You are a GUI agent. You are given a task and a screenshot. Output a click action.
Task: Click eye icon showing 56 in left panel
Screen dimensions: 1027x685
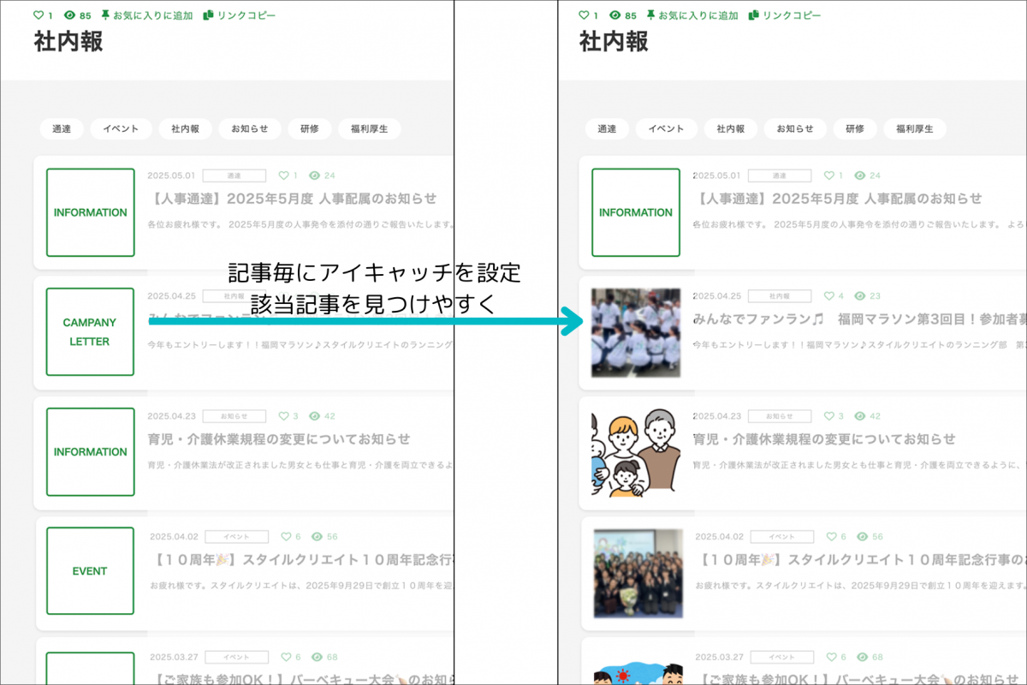tap(317, 537)
